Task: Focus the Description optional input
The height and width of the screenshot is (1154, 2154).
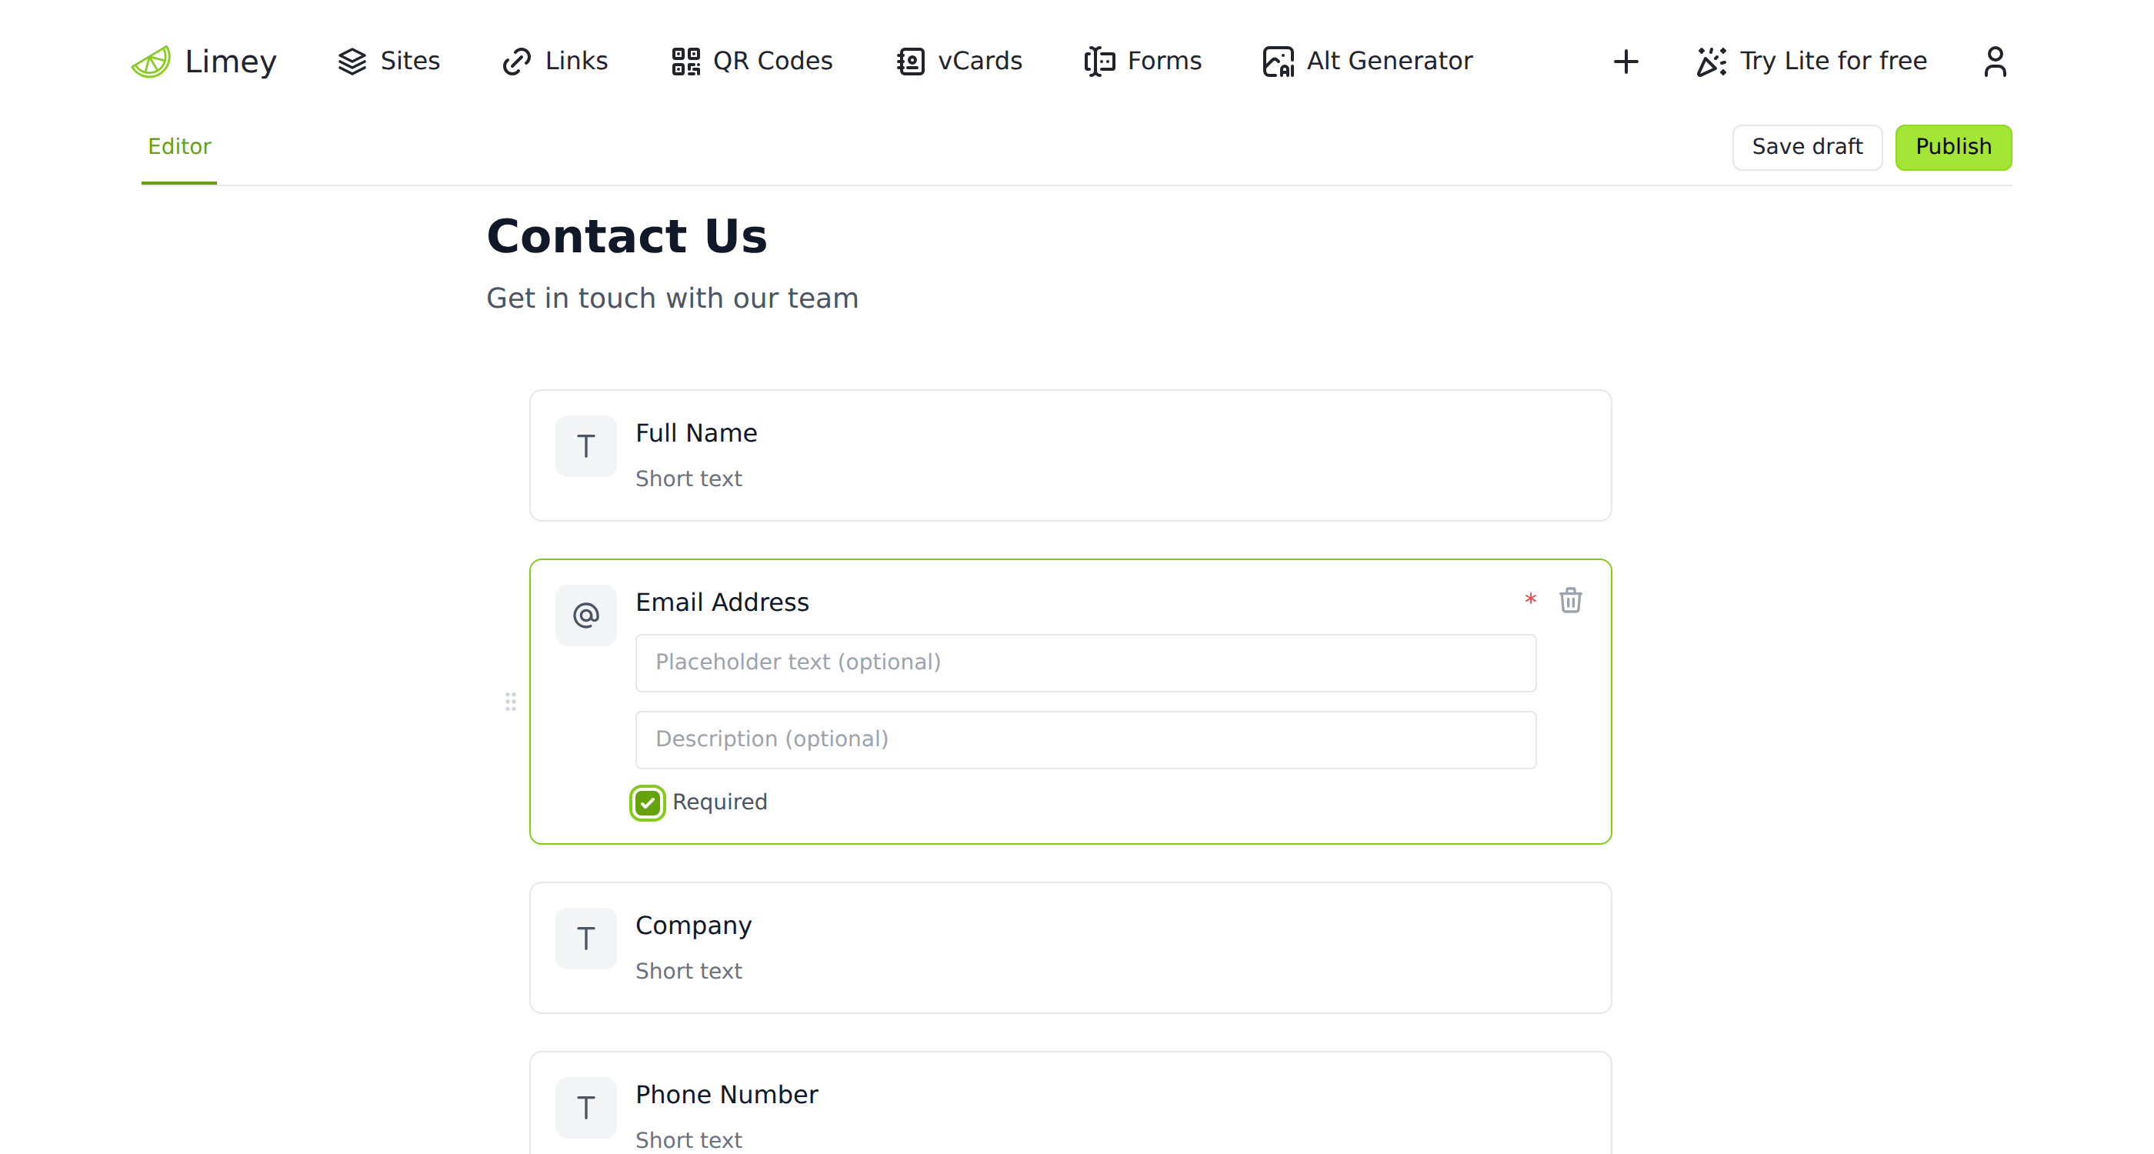Action: (1085, 739)
